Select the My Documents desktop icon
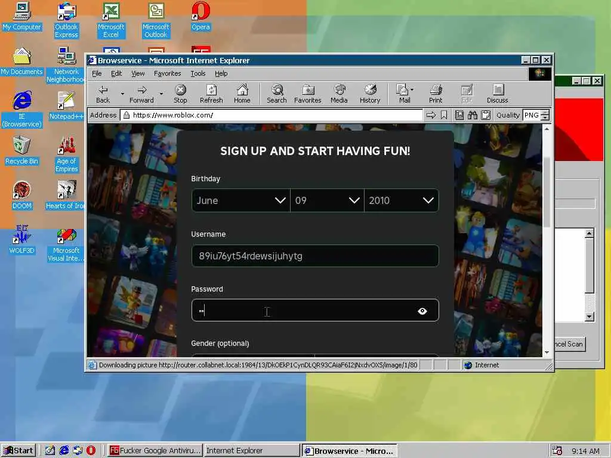Viewport: 611px width, 458px height. click(21, 61)
